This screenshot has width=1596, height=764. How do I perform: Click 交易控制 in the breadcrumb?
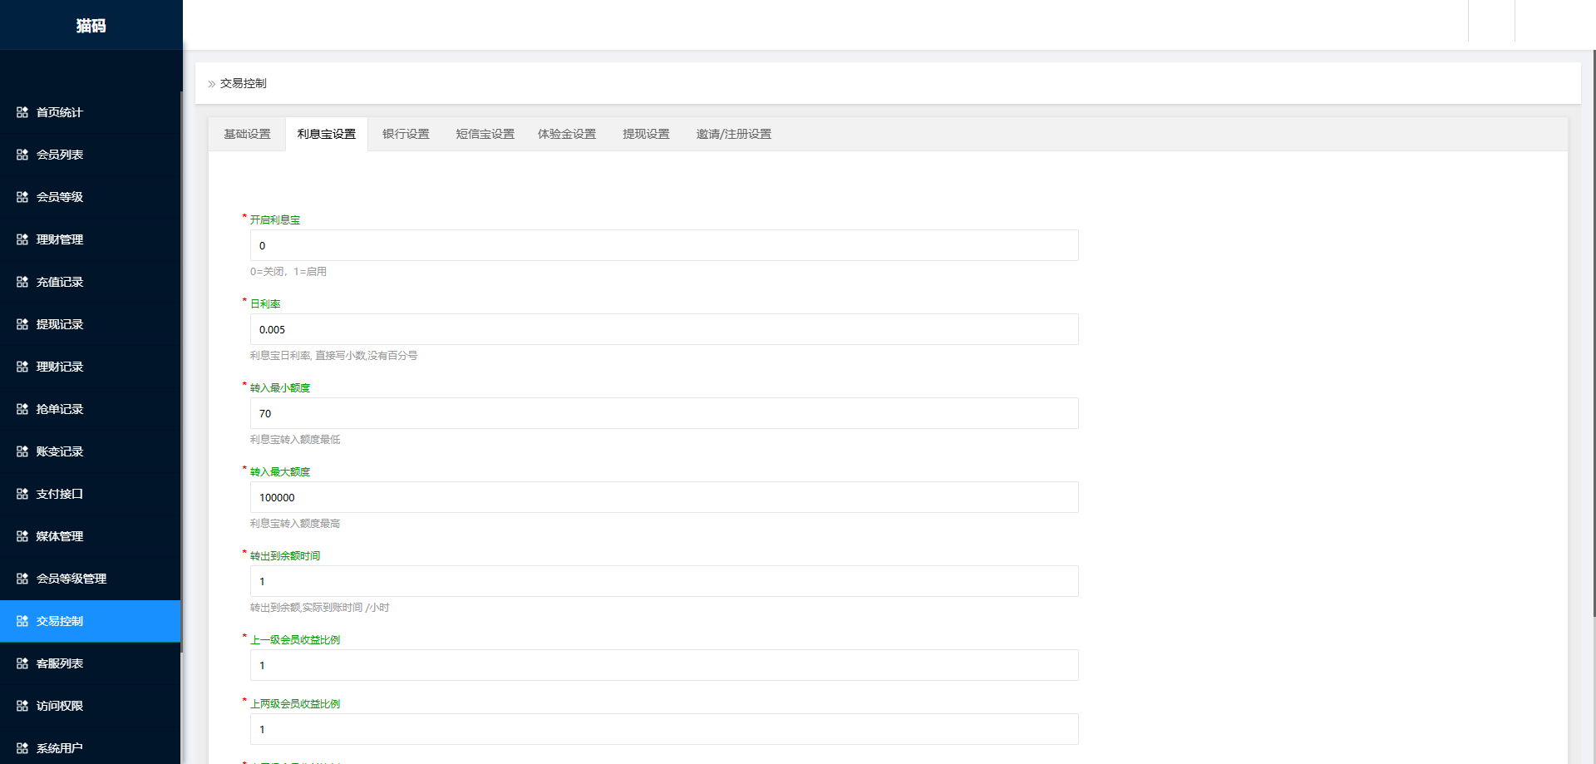(243, 83)
